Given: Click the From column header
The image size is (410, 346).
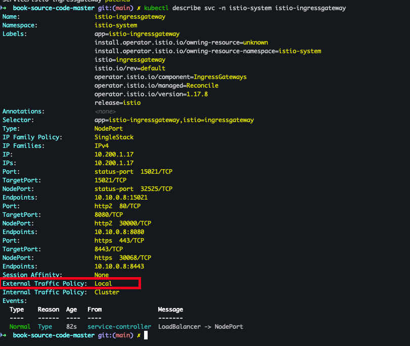Looking at the screenshot, I should [x=95, y=310].
